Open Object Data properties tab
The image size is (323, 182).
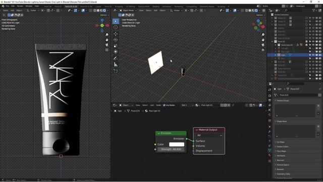(270, 151)
